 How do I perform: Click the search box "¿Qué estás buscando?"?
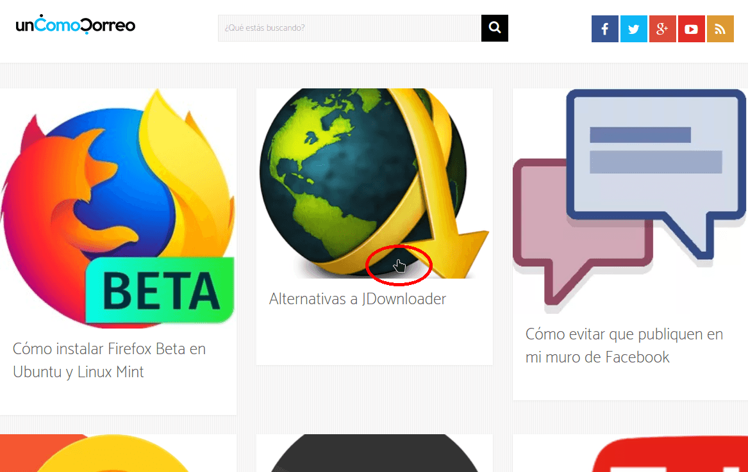pyautogui.click(x=350, y=28)
